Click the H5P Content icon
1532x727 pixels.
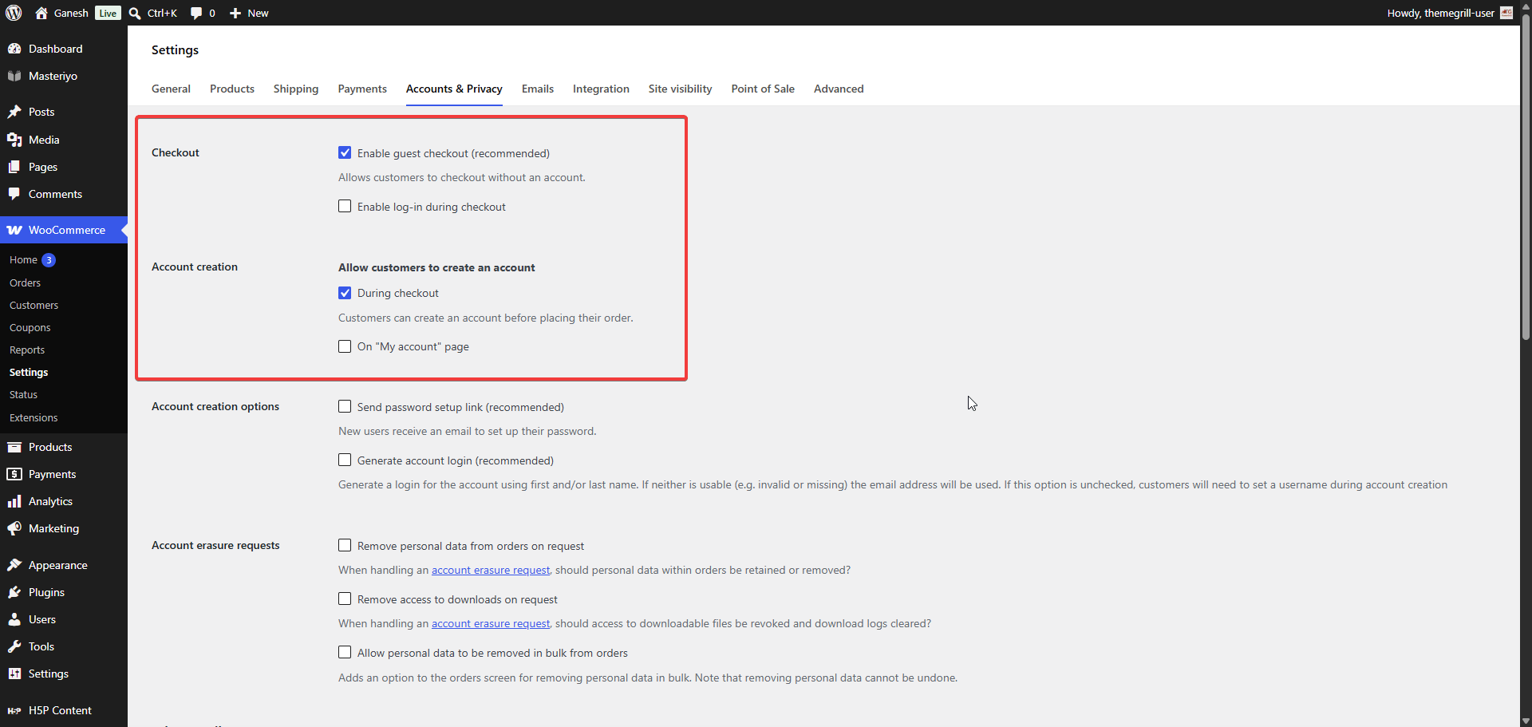pyautogui.click(x=14, y=710)
